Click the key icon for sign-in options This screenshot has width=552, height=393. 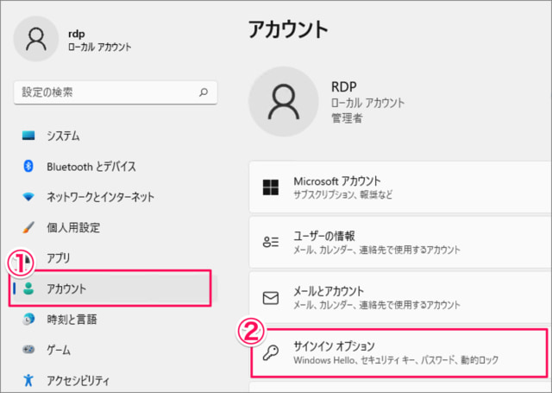pyautogui.click(x=271, y=352)
